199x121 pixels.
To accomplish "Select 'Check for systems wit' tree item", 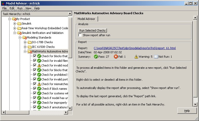I will pyautogui.click(x=54, y=93).
